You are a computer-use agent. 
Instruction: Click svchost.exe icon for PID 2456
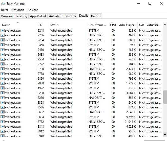(3, 45)
